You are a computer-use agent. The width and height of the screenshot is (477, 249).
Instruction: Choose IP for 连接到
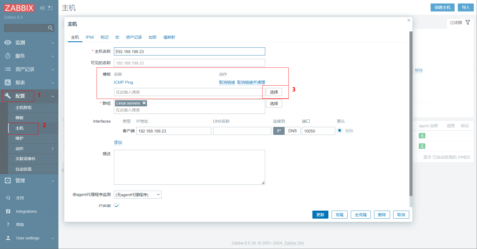pos(279,131)
